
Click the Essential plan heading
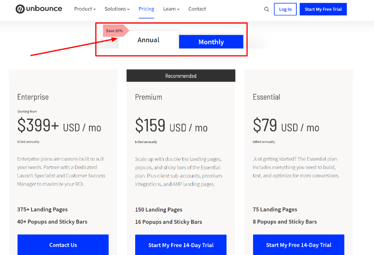pyautogui.click(x=266, y=97)
